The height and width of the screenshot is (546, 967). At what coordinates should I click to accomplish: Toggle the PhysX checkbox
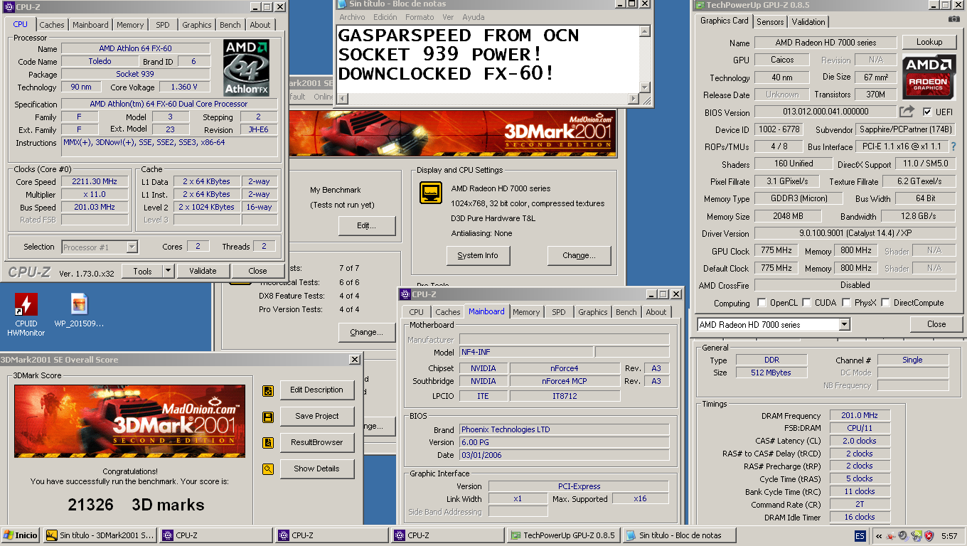[x=846, y=303]
